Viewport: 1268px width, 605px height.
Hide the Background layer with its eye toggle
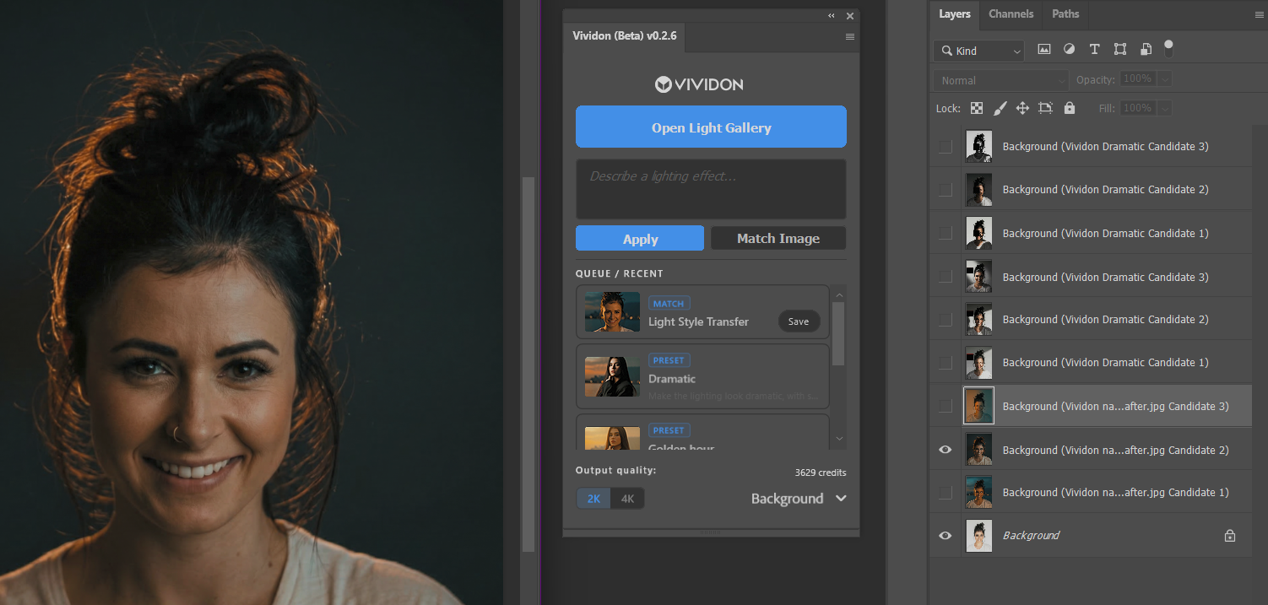(x=945, y=535)
